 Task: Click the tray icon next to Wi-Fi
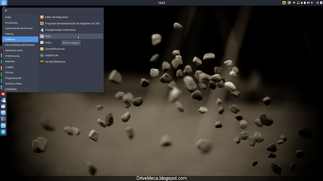[298, 3]
